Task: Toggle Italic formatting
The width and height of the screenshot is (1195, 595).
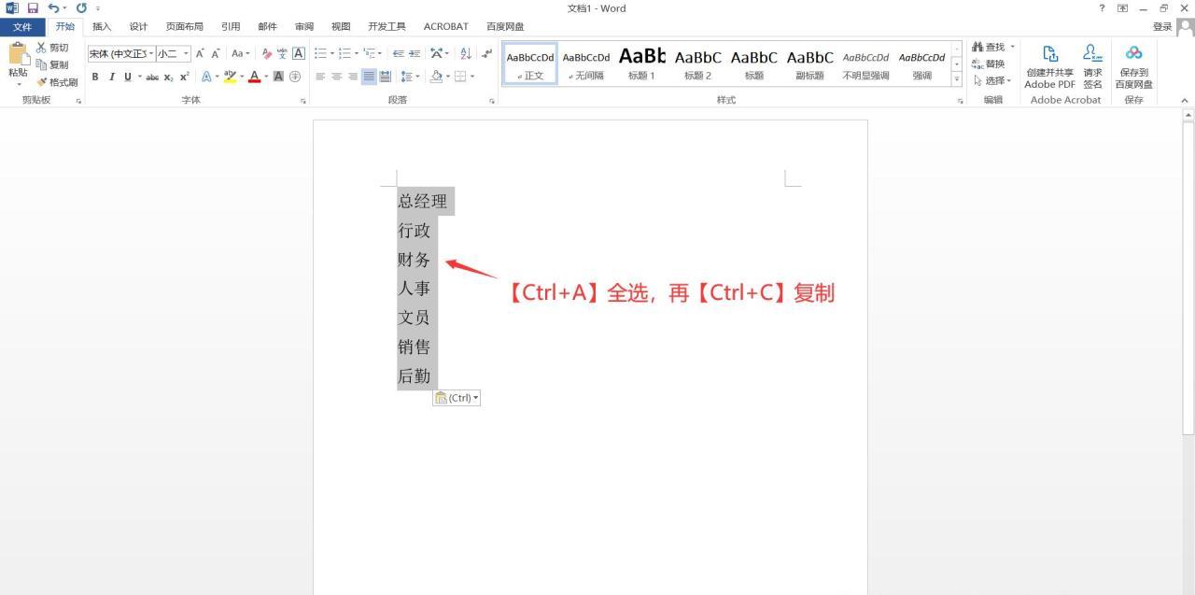Action: coord(111,77)
